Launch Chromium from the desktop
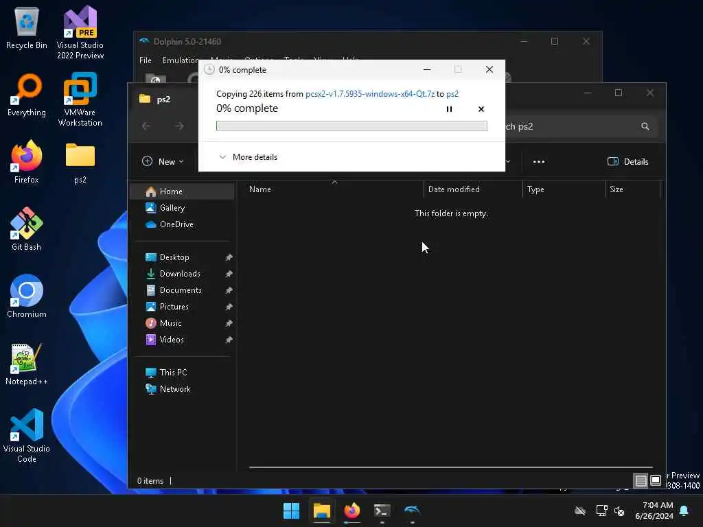This screenshot has height=527, width=703. (27, 296)
